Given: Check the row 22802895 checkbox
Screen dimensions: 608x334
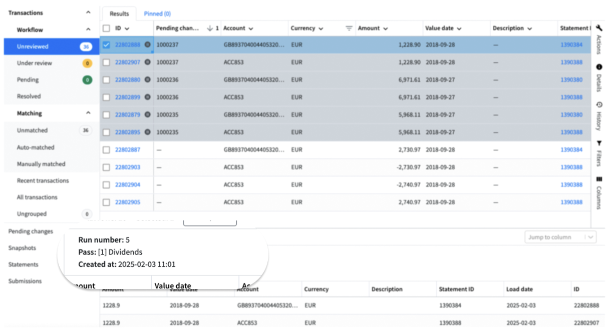Looking at the screenshot, I should (106, 132).
